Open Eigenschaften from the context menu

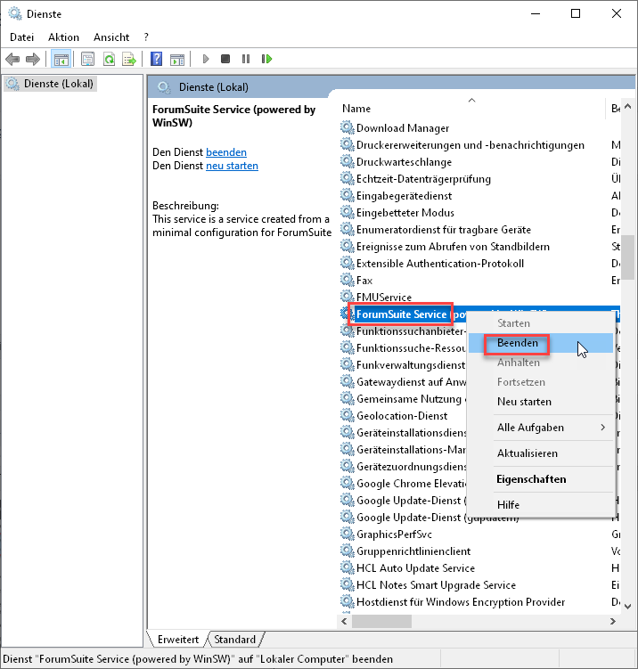coord(531,479)
